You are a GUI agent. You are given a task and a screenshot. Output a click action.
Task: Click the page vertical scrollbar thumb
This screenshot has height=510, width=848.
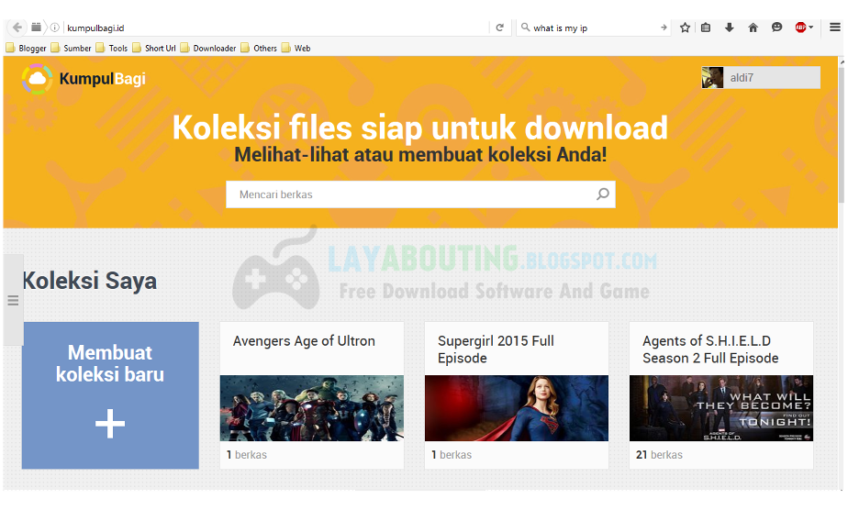coord(841,135)
